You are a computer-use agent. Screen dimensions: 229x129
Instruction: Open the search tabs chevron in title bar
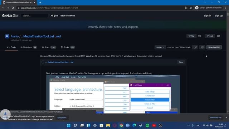[205, 3]
